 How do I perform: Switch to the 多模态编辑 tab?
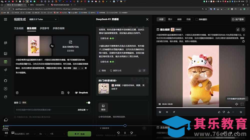pos(58,28)
